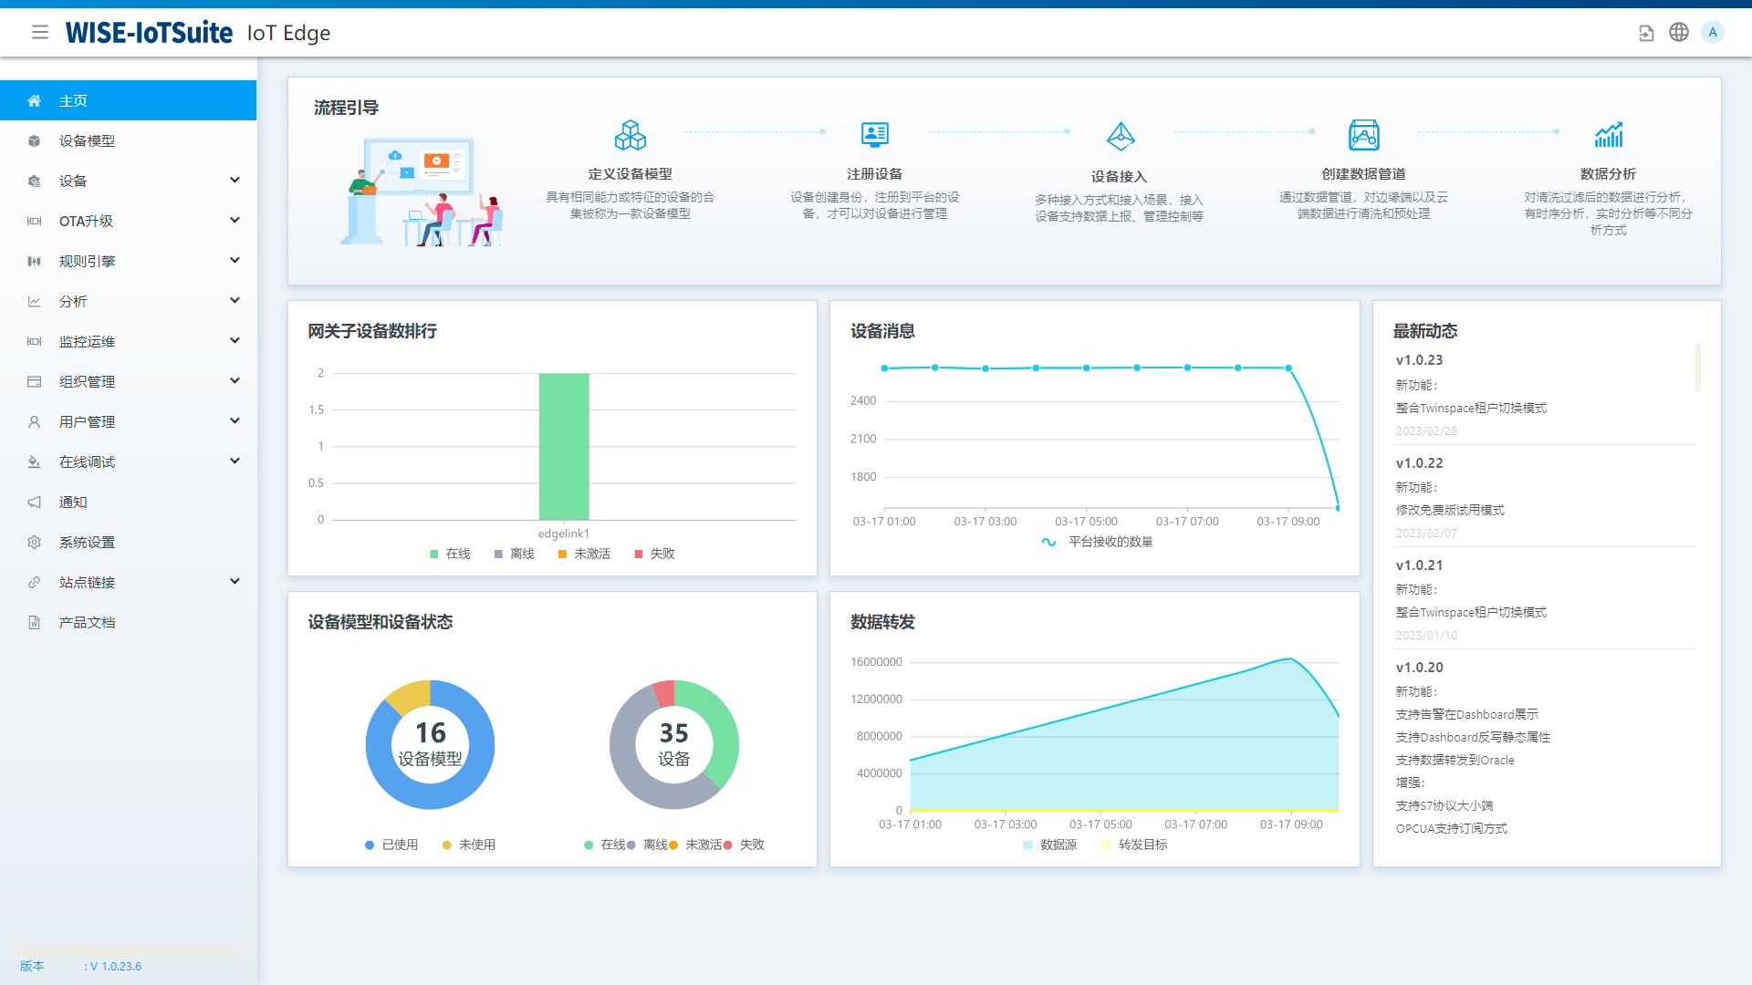This screenshot has height=985, width=1752.
Task: Click the 注册设备 guide step title
Action: click(x=874, y=173)
